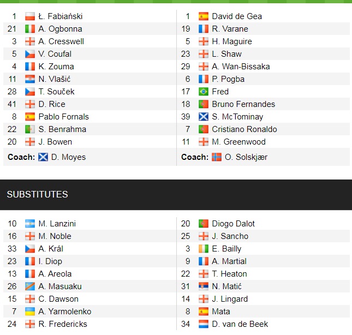Click the Ukrainian flag beside A. Yarmolenko

30,312
